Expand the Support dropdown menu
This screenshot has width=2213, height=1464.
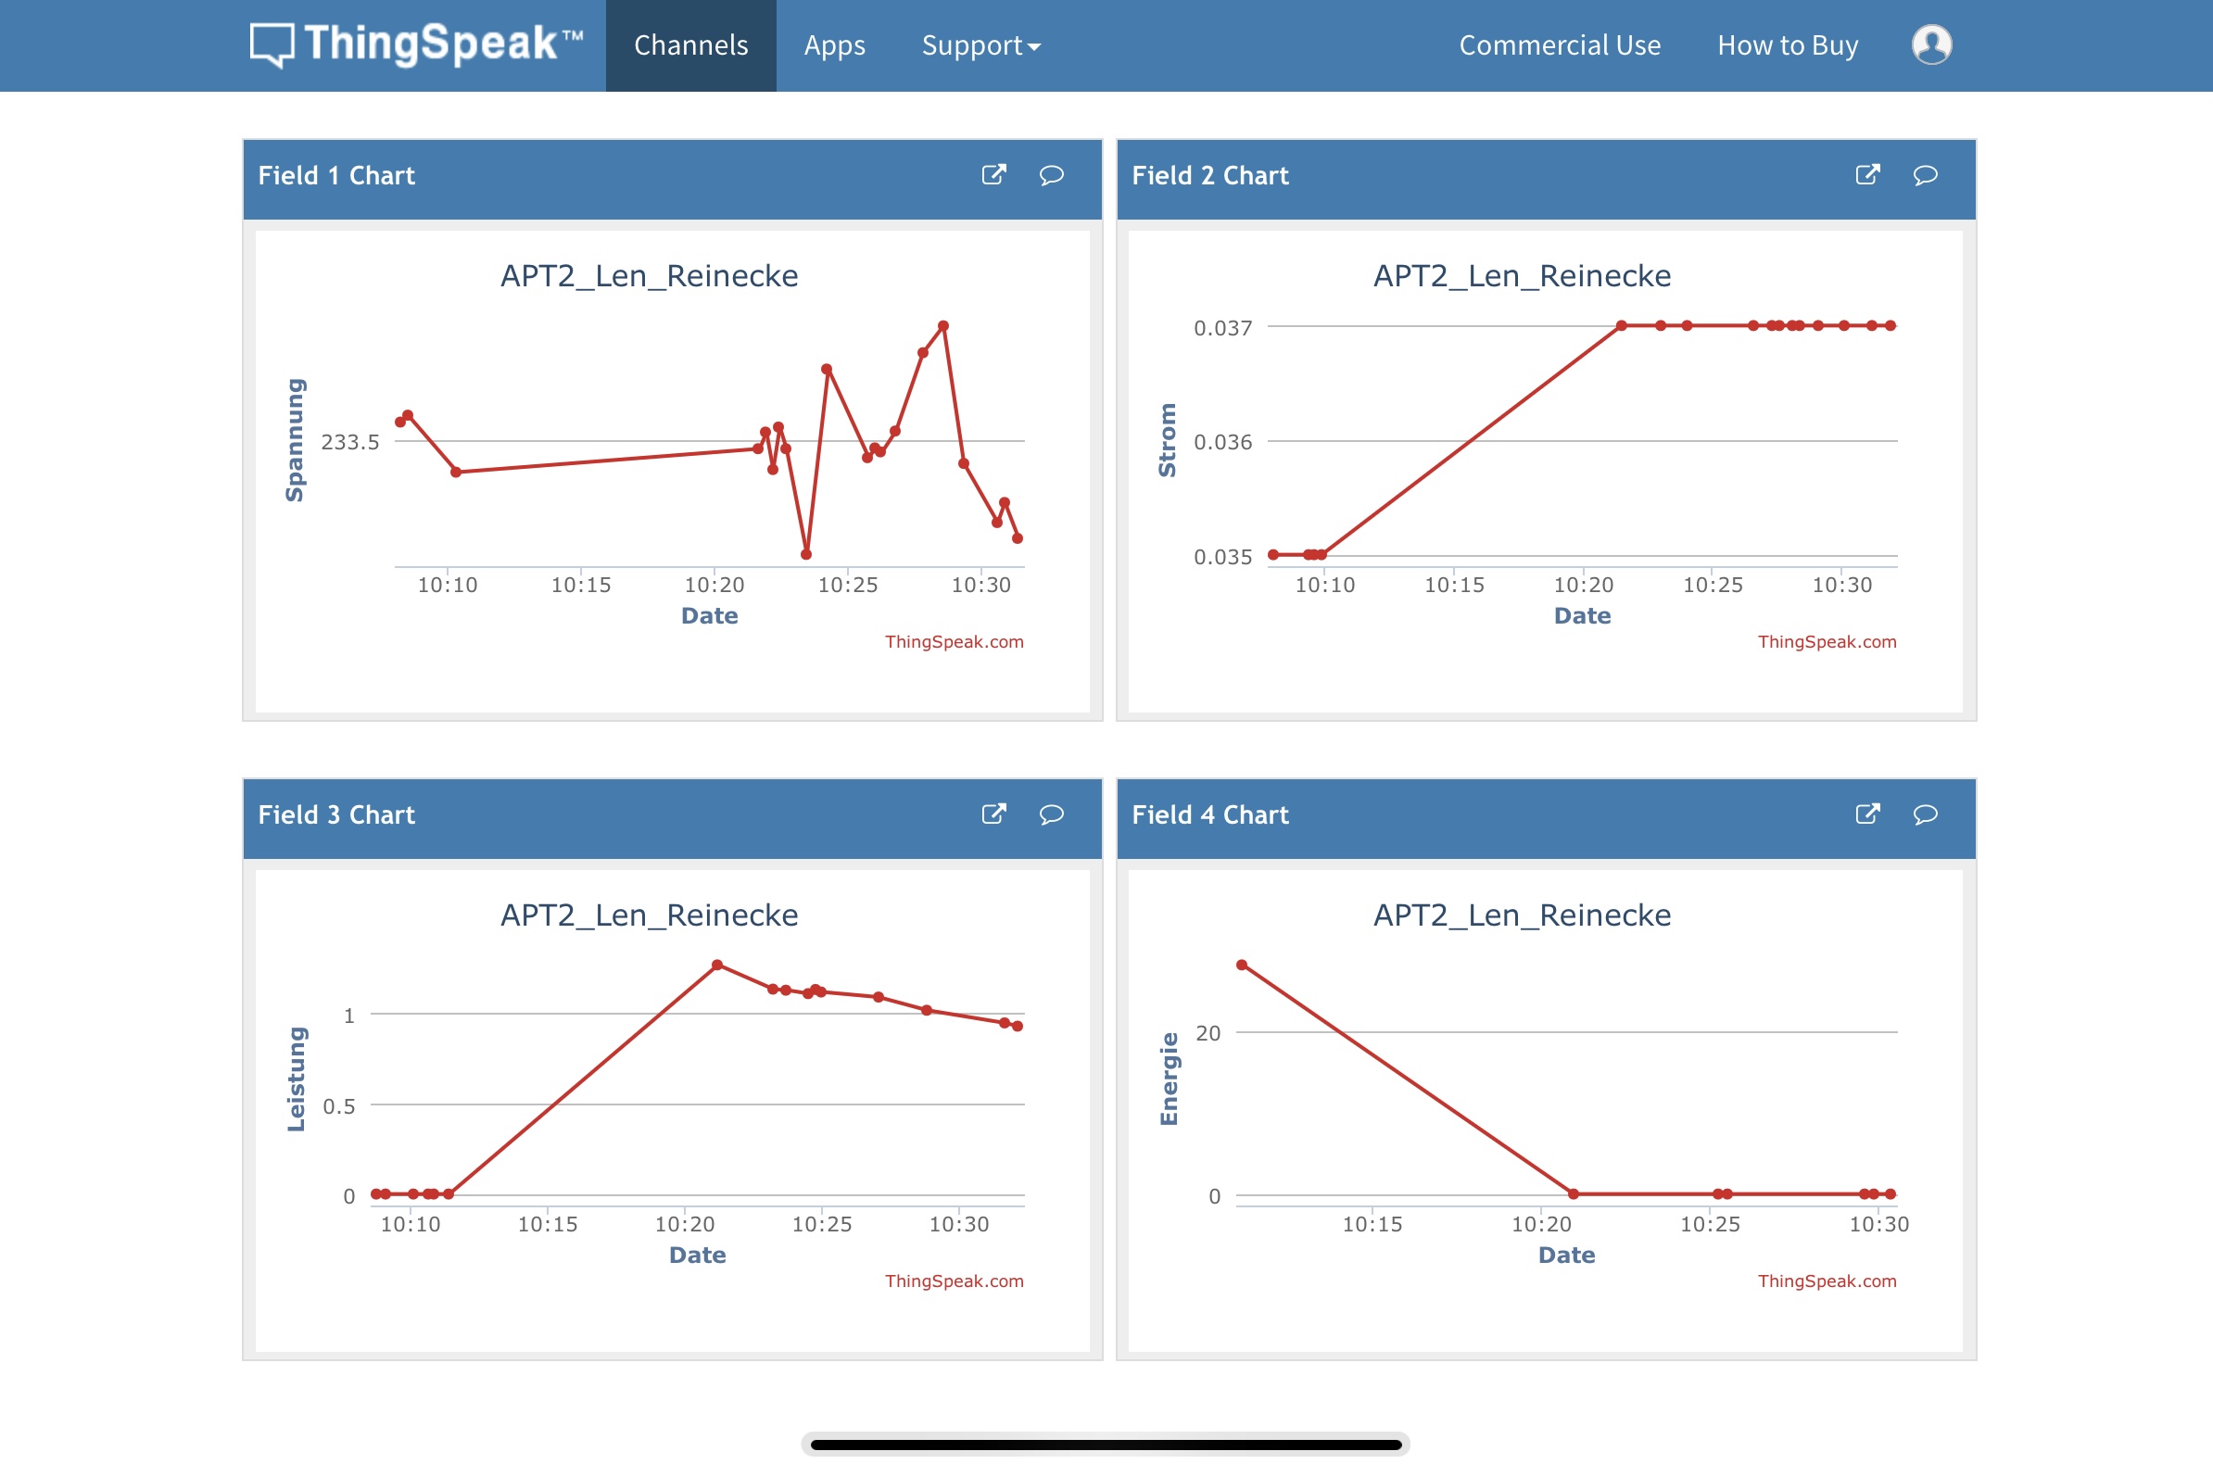coord(980,44)
